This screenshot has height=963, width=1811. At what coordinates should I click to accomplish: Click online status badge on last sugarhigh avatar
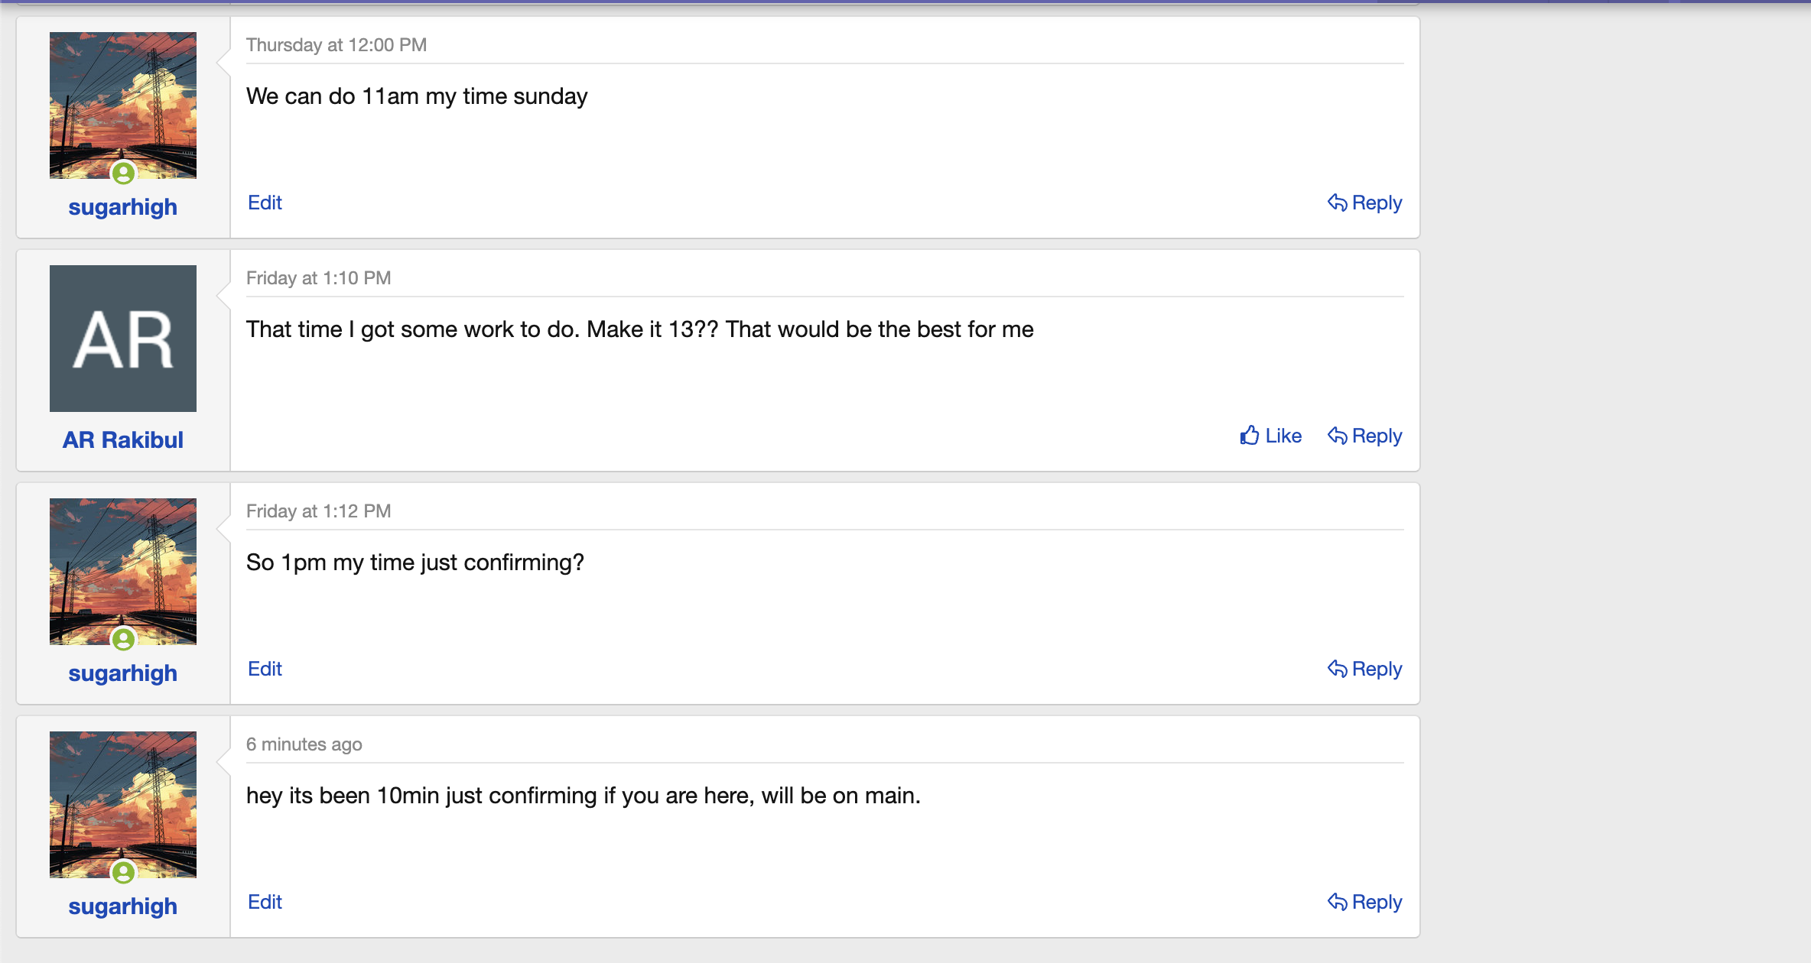tap(123, 872)
